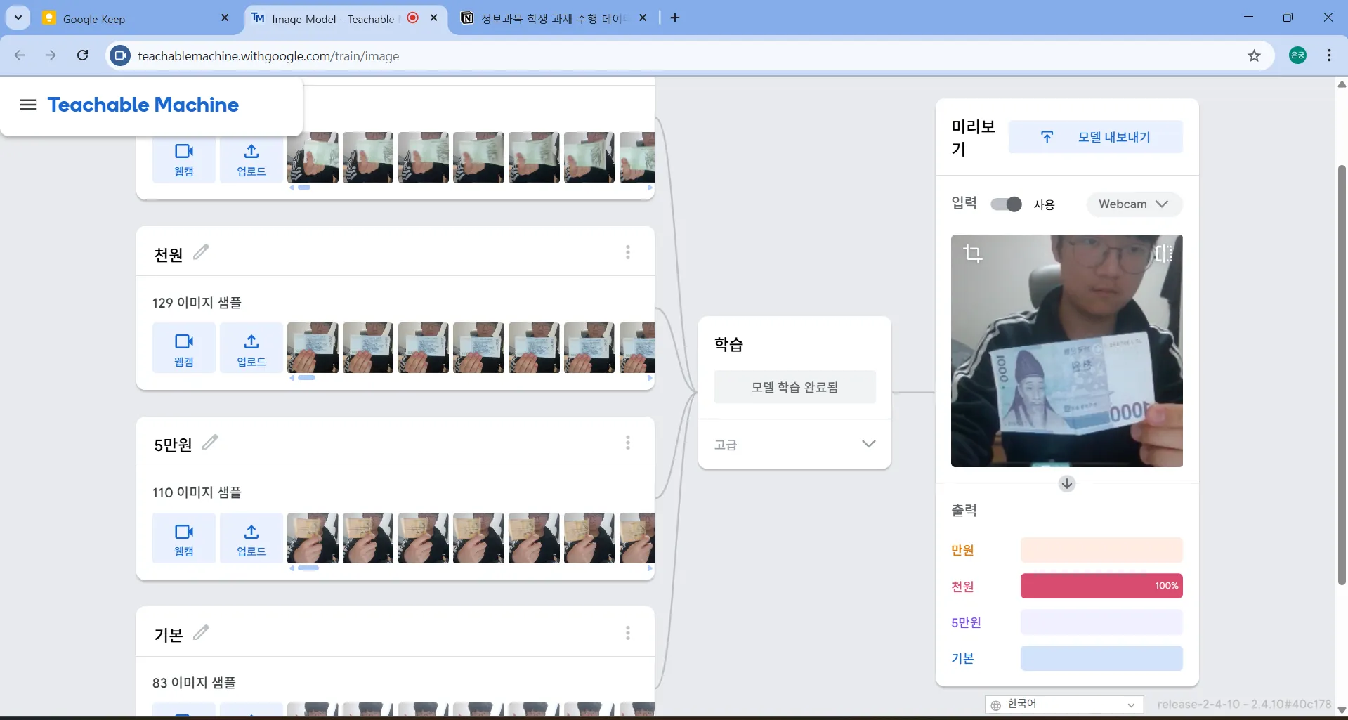Click the pencil icon to rename 천원 class

tap(201, 251)
